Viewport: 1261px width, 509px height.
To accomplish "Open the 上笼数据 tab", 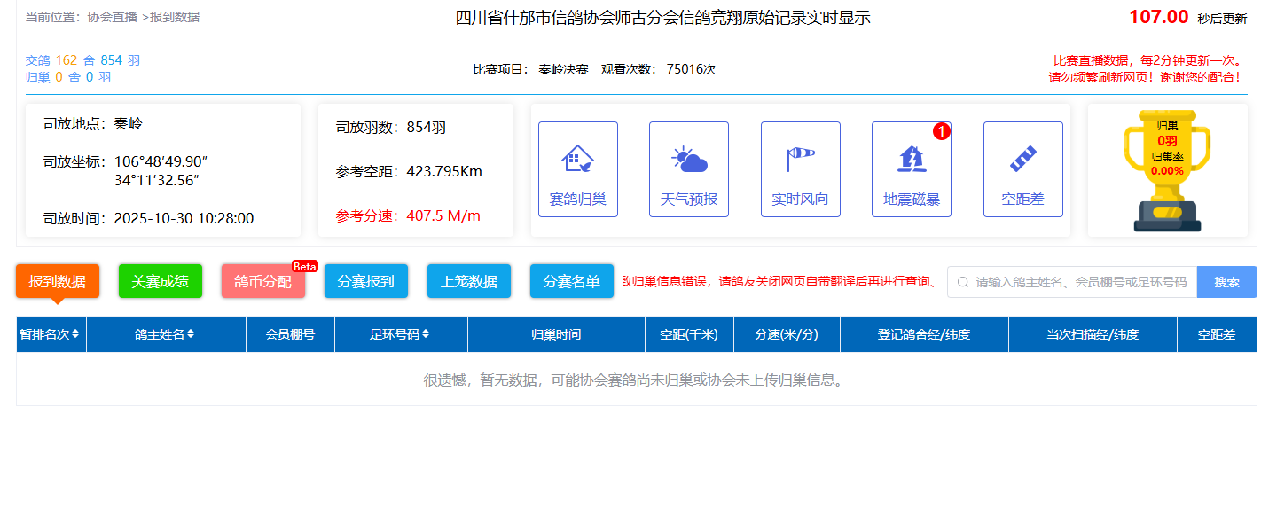I will click(469, 281).
